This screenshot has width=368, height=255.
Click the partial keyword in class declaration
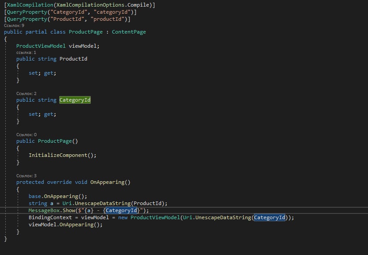click(36, 32)
